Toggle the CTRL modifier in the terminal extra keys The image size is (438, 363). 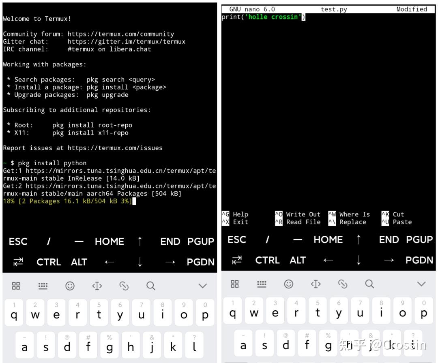click(x=49, y=262)
